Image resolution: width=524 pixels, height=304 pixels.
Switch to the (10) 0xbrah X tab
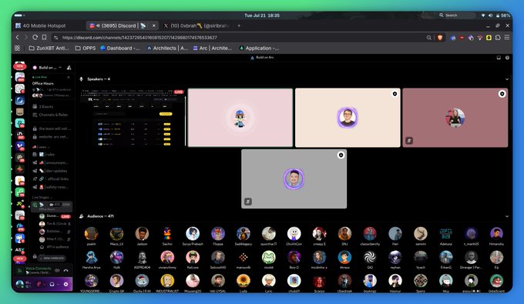pyautogui.click(x=197, y=25)
